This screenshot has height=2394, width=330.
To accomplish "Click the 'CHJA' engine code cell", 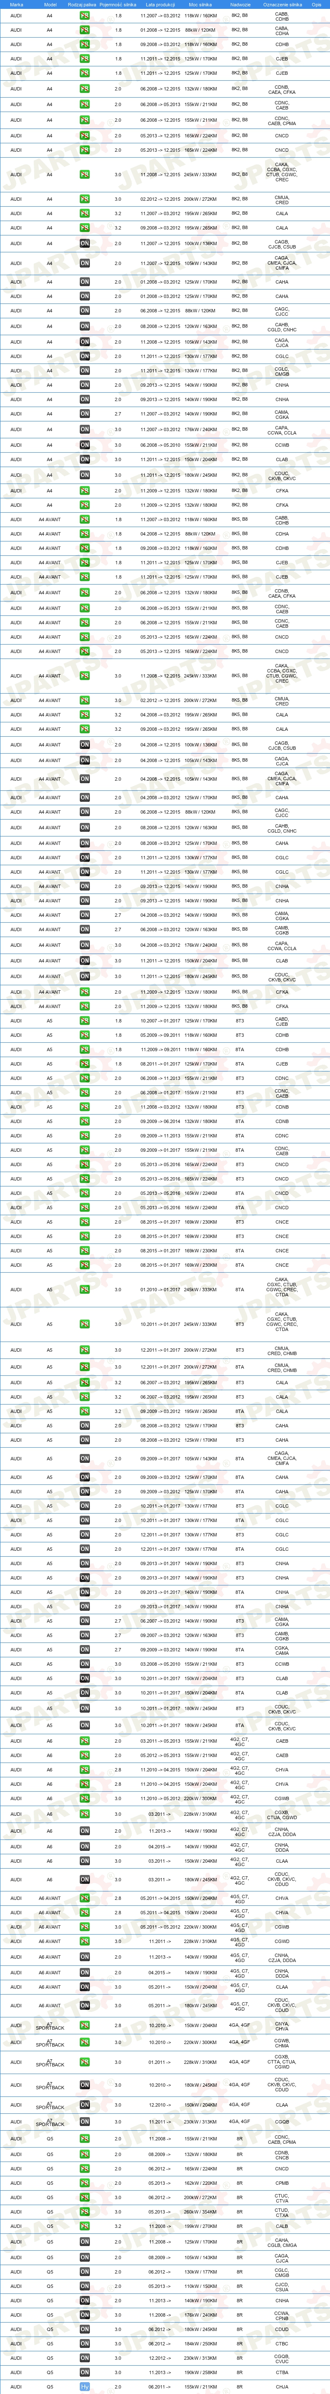I will pos(282,2386).
